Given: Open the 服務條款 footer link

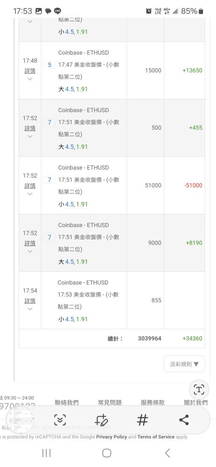Looking at the screenshot, I should pos(153,403).
